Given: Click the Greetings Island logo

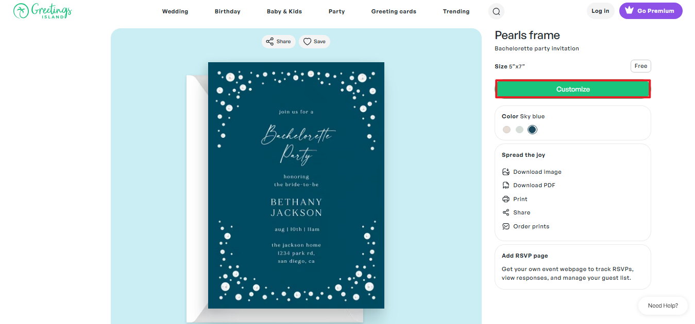Looking at the screenshot, I should pos(43,11).
